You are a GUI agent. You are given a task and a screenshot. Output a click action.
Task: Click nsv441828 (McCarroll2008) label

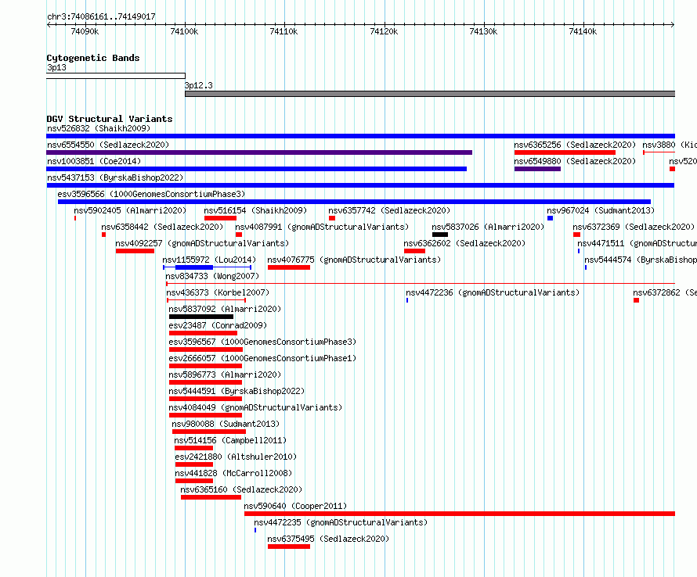[x=233, y=473]
